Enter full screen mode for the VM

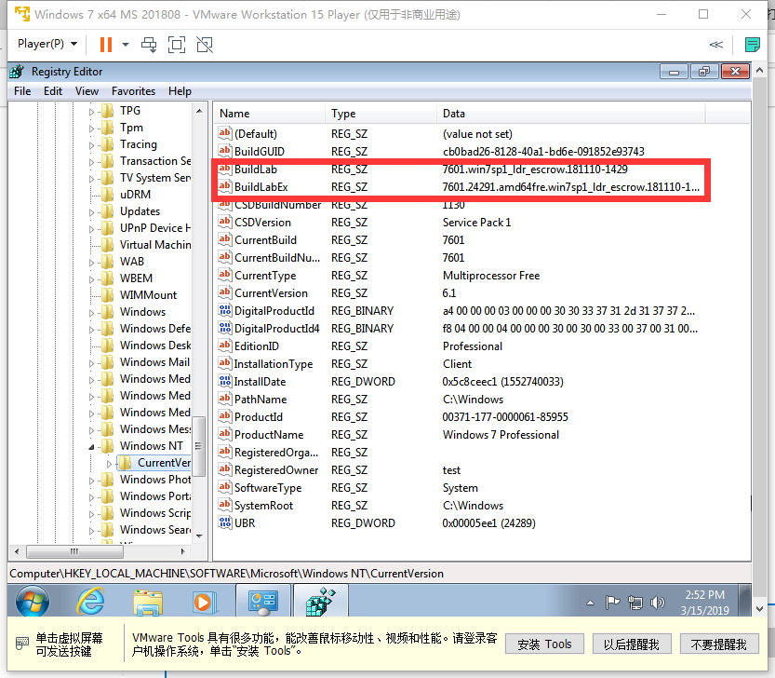click(177, 45)
